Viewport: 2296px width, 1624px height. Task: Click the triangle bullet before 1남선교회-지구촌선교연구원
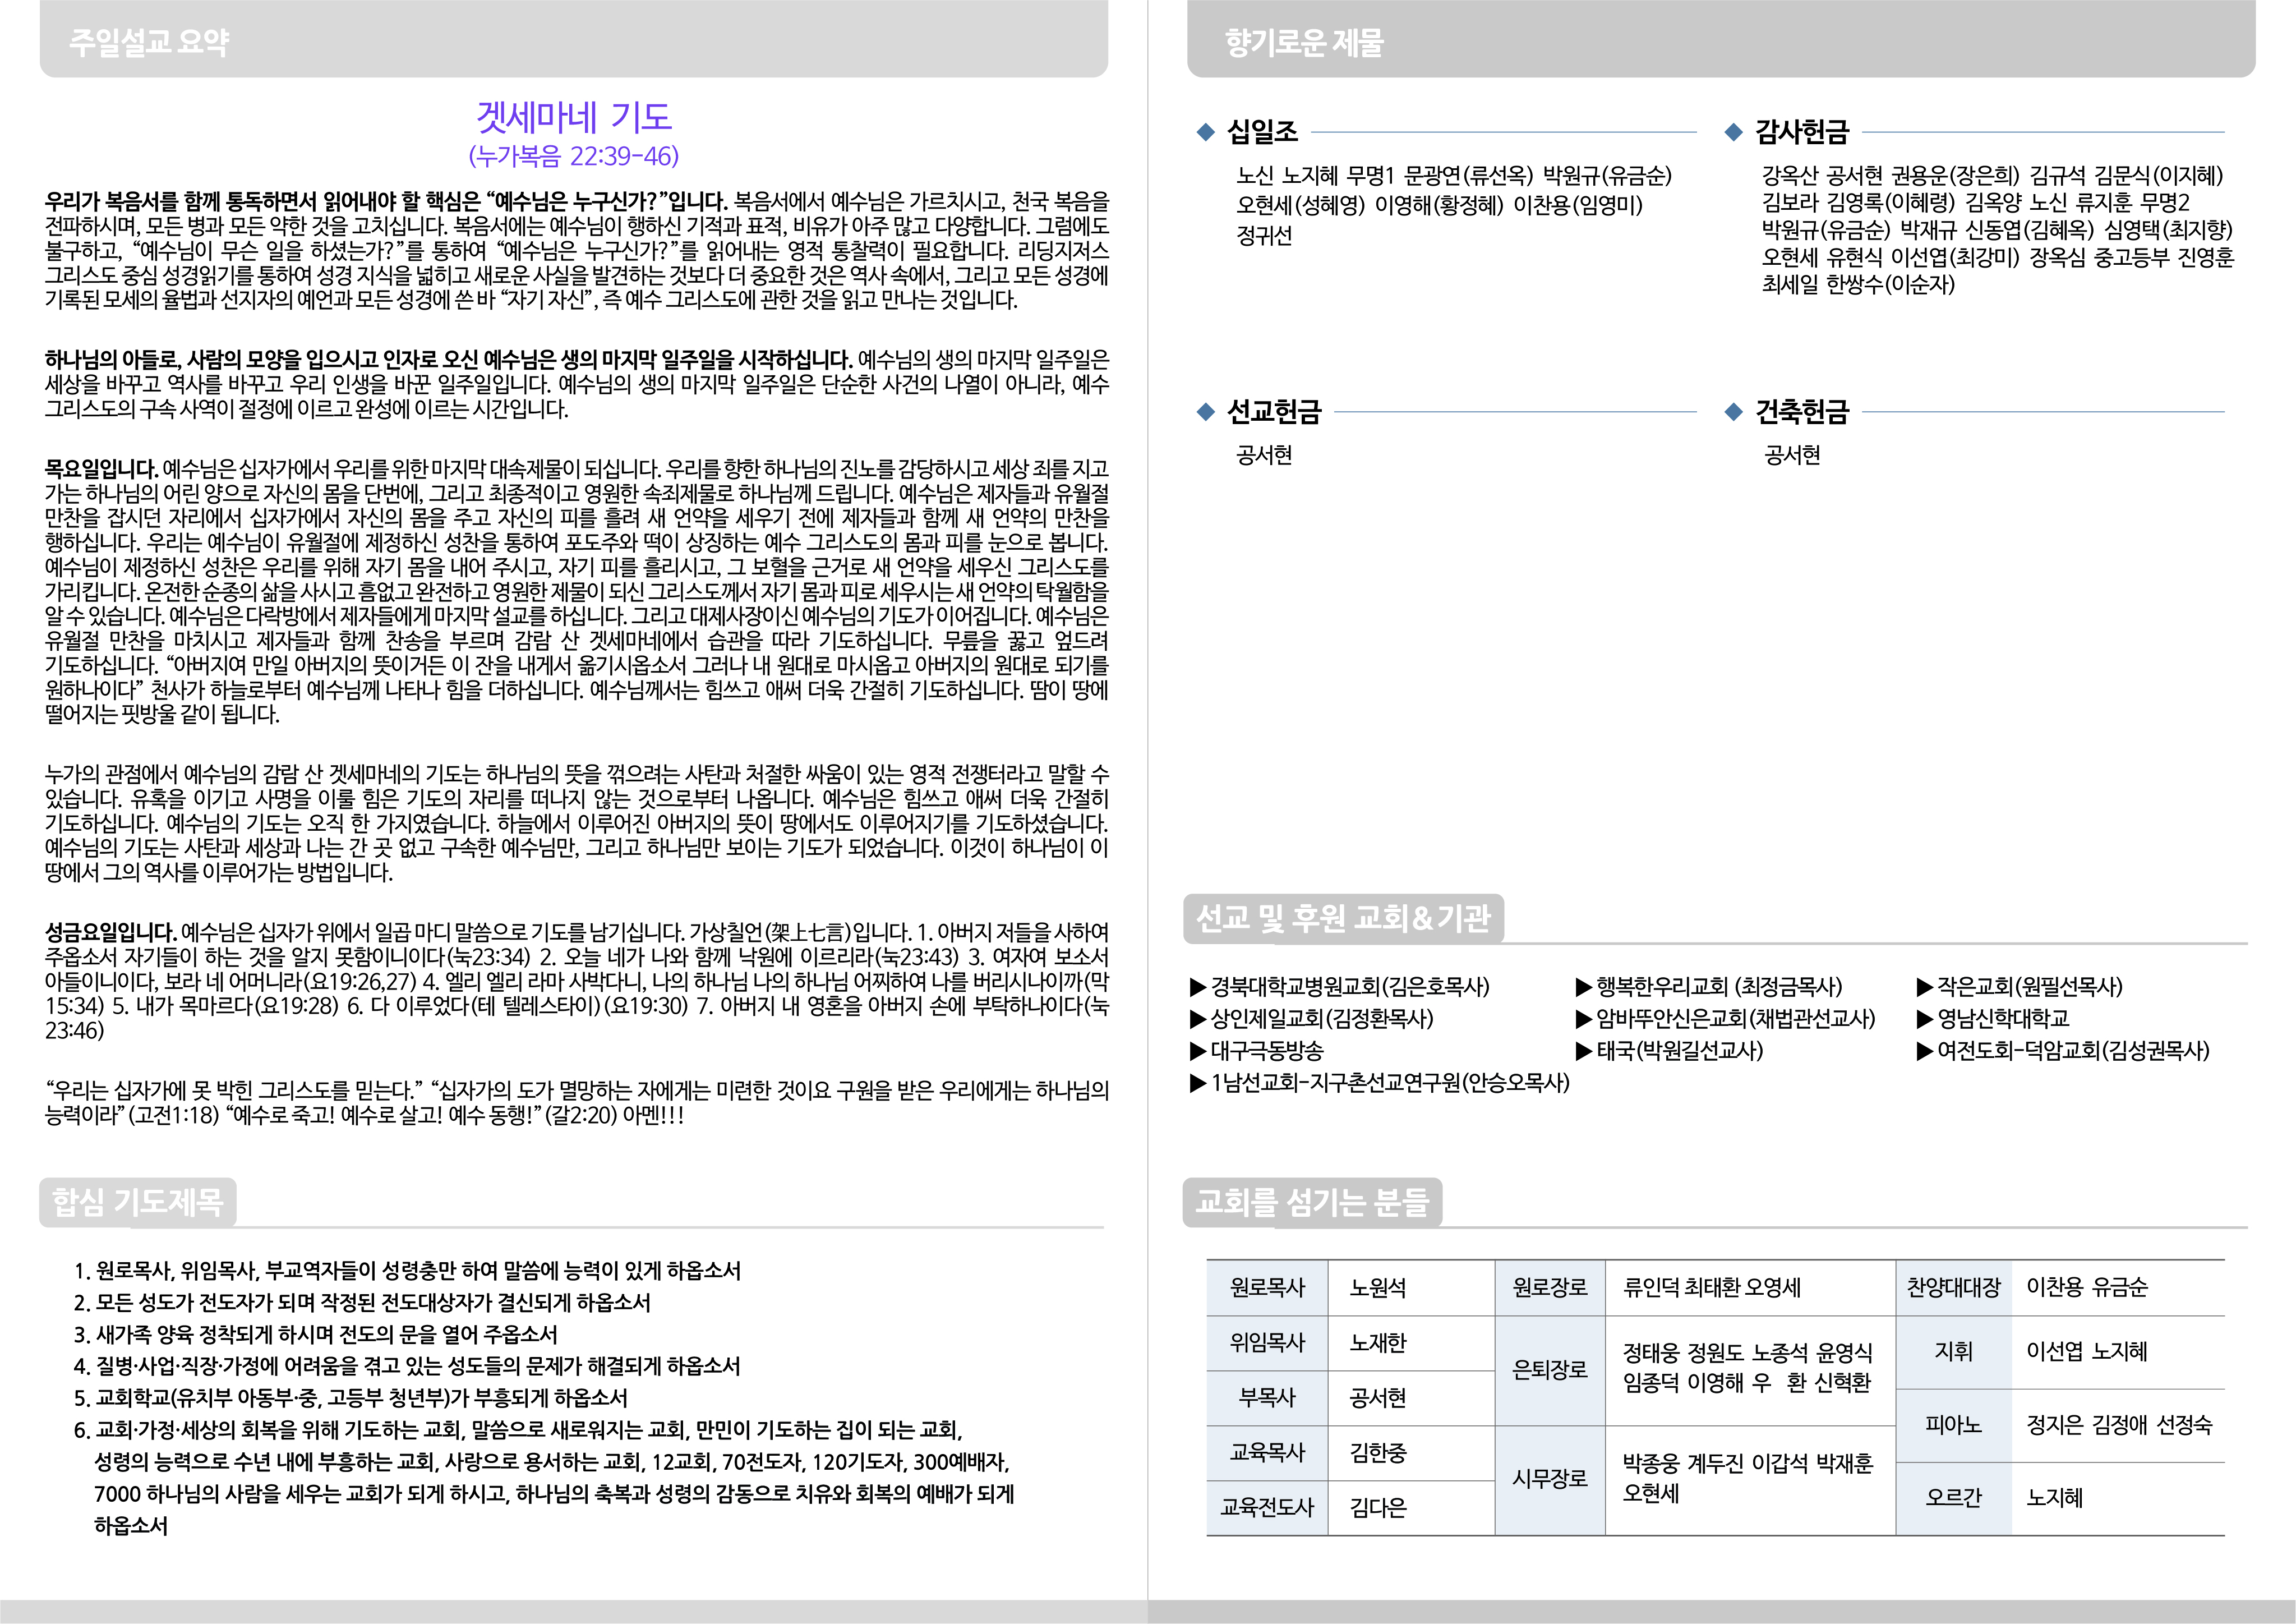(x=1198, y=1084)
